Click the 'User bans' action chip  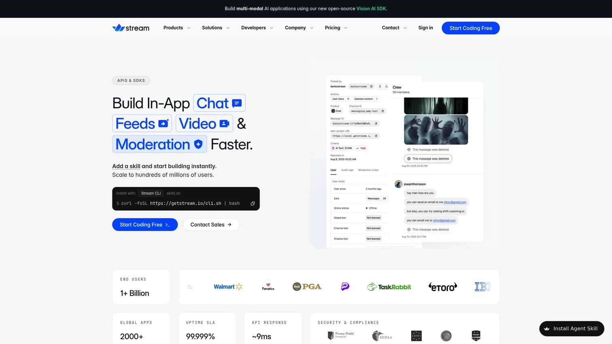(341, 99)
